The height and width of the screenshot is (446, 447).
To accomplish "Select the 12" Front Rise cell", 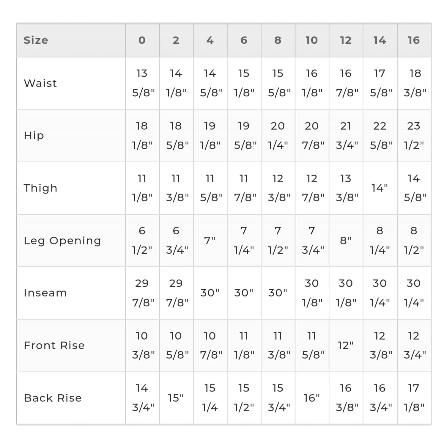I will pos(346,346).
